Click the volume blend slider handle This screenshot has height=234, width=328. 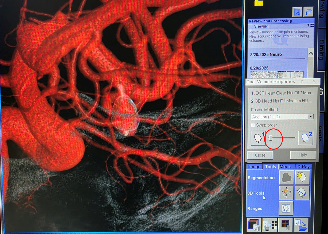pos(271,138)
